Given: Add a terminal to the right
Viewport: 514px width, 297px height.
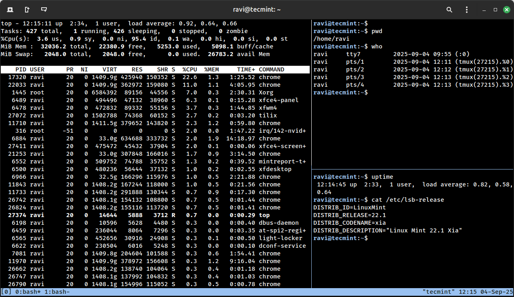Looking at the screenshot, I should tap(27, 9).
